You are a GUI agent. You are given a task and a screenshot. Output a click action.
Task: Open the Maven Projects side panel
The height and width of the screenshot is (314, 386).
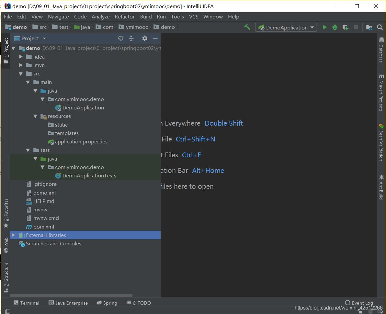tap(381, 94)
